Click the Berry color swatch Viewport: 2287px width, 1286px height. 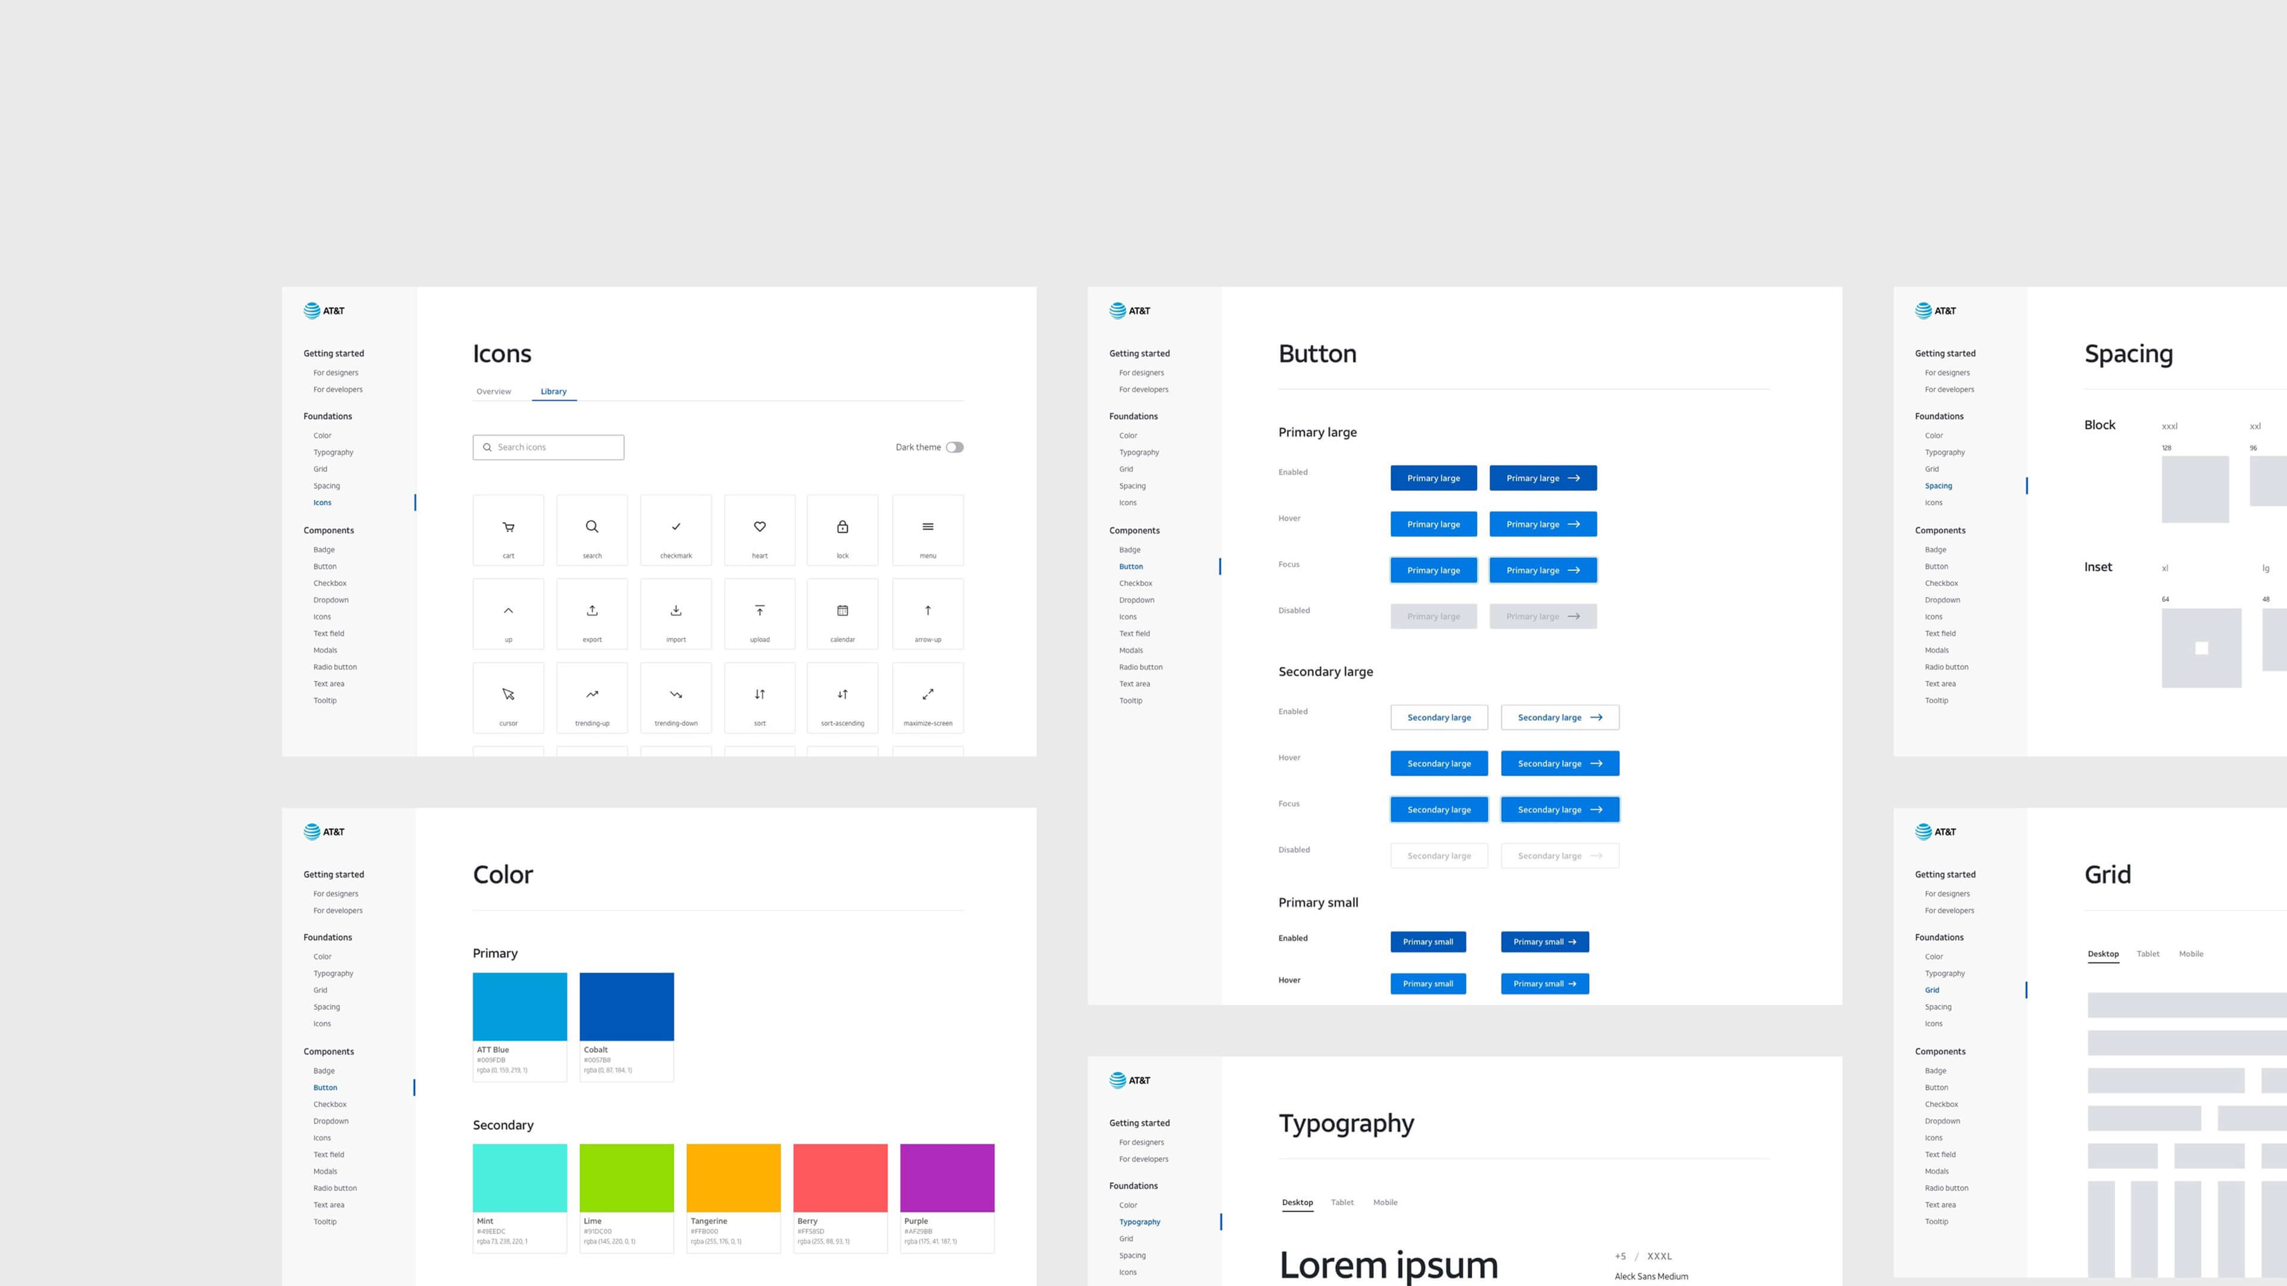840,1178
